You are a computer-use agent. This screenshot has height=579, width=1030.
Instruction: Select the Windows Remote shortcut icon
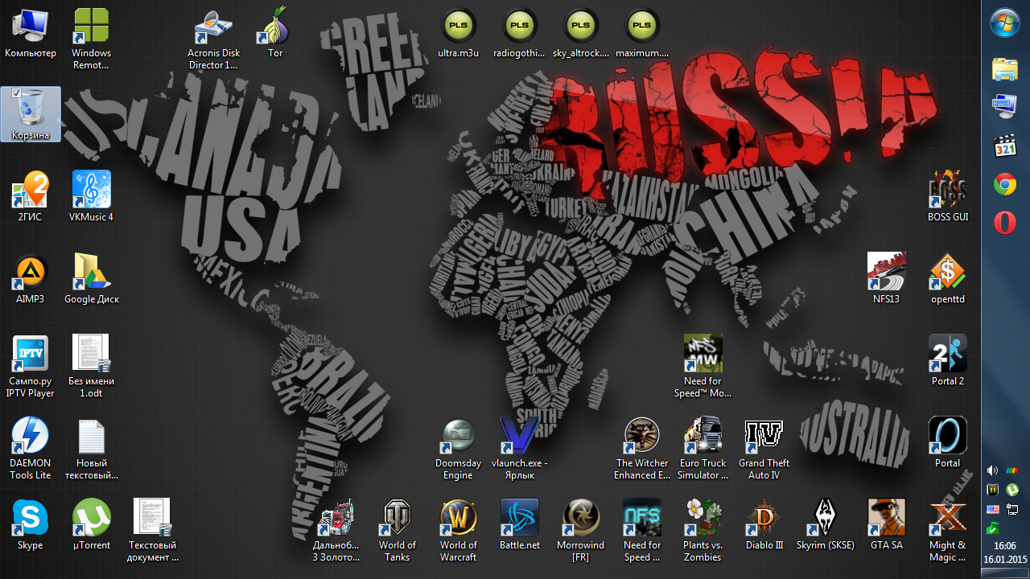[92, 39]
